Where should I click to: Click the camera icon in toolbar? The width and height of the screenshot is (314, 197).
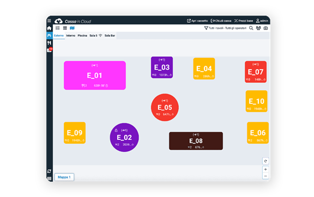coord(265,28)
